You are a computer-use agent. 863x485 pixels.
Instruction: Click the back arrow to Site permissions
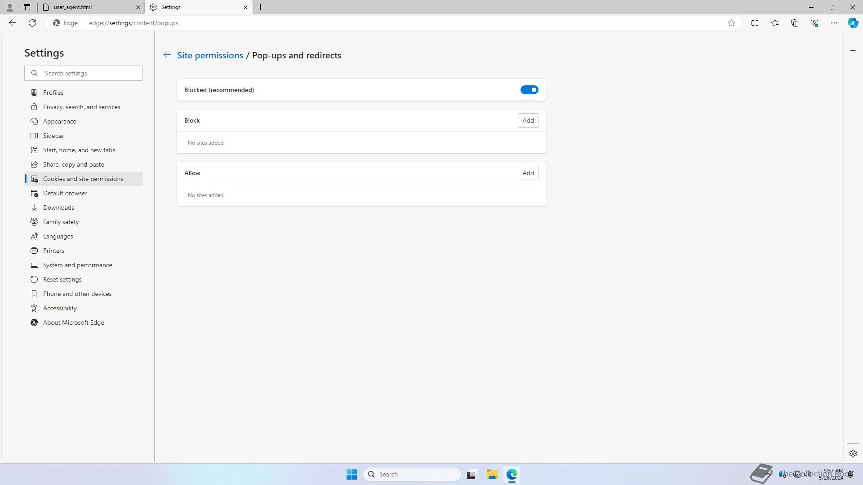pos(167,55)
